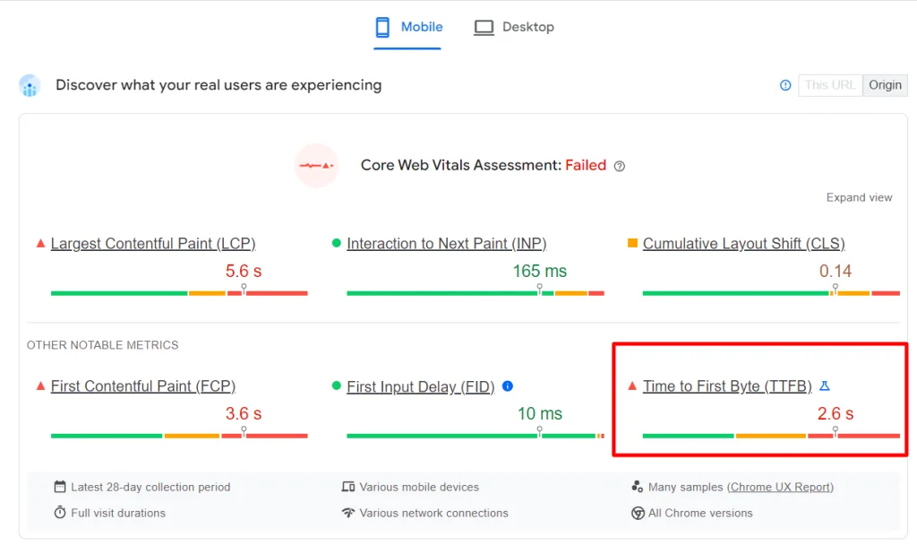Open the Interaction to Next Paint (INP) link
917x554 pixels.
pyautogui.click(x=447, y=244)
